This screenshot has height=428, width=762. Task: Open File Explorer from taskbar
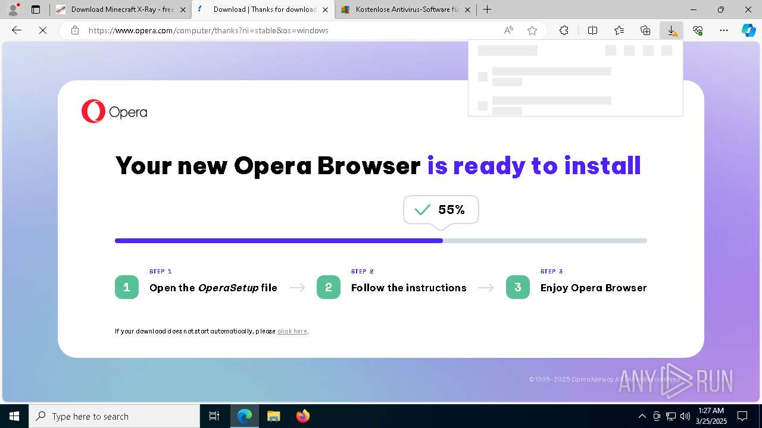[274, 416]
